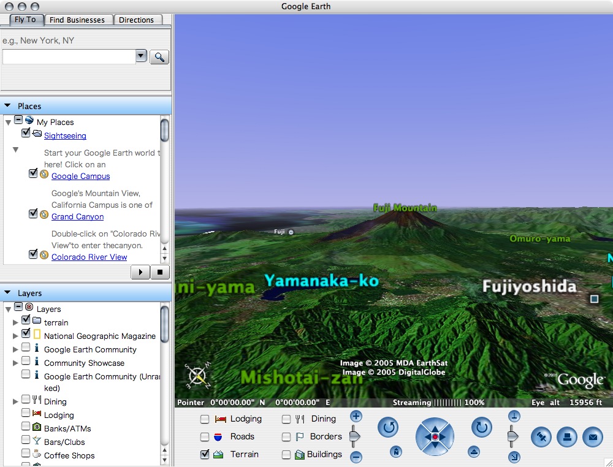Click the tilt down button below tilt slider
The image size is (613, 467).
point(514,457)
